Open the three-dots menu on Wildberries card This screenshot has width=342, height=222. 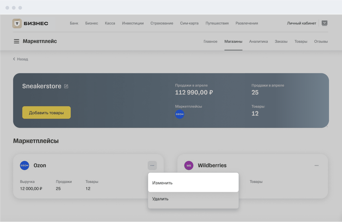tap(316, 166)
